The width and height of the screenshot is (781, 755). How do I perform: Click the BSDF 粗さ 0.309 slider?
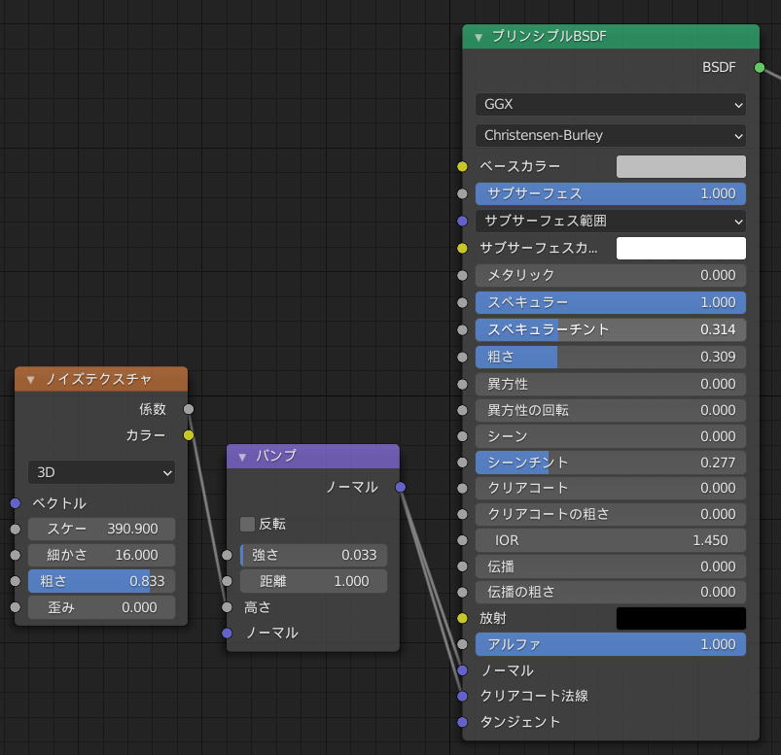pyautogui.click(x=611, y=357)
